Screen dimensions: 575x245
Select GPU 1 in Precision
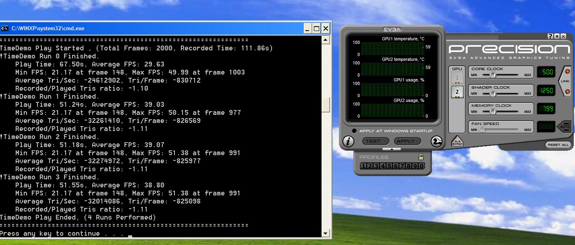coord(457,78)
